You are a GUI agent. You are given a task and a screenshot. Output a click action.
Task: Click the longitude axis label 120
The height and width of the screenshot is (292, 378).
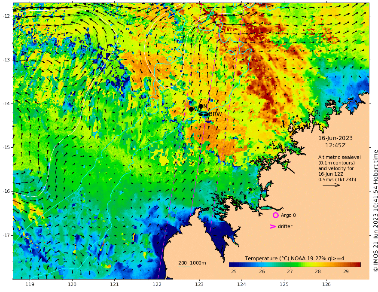72,285
